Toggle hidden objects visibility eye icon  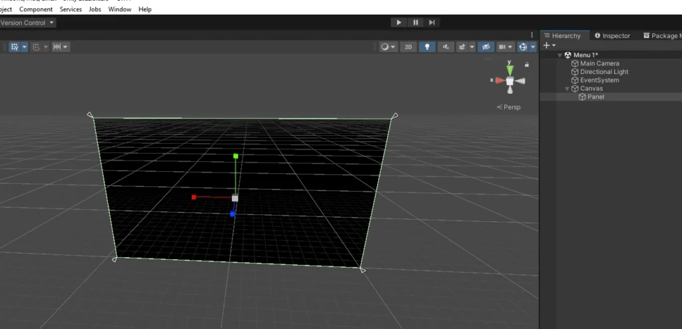coord(486,47)
